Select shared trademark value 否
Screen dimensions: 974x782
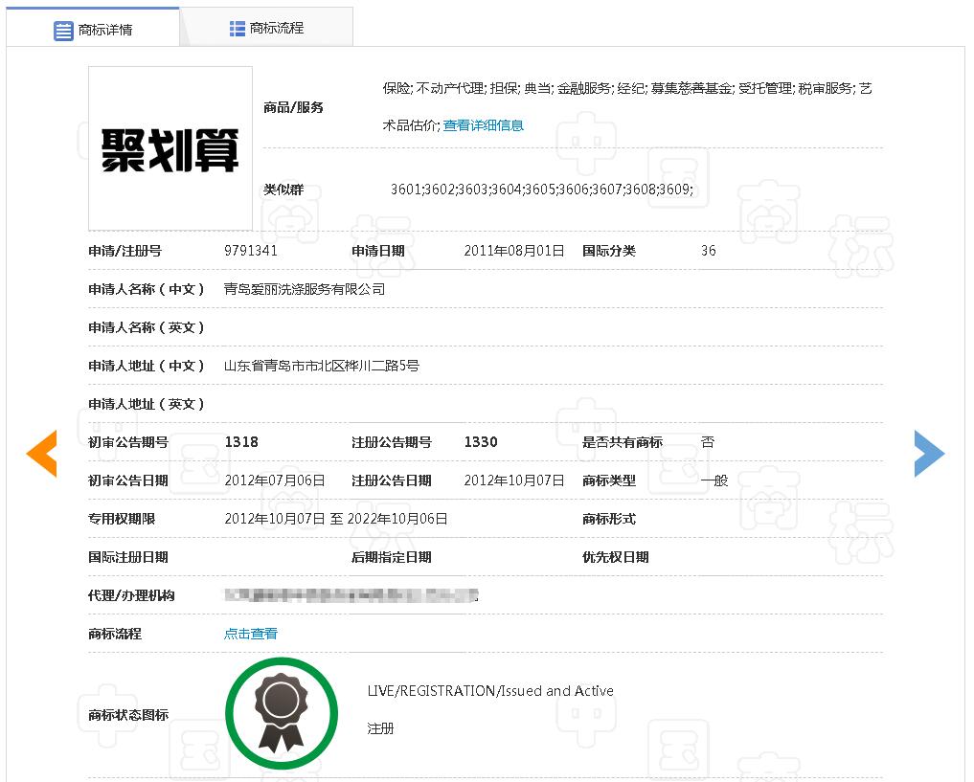coord(708,442)
